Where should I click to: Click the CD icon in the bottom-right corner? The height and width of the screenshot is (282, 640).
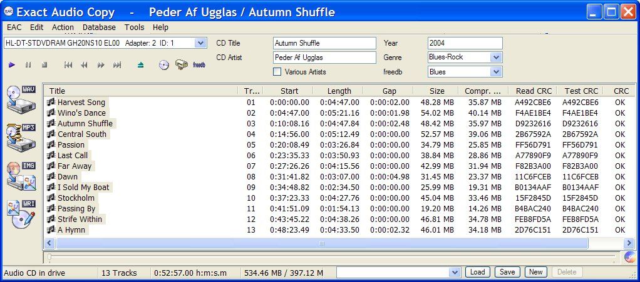click(x=630, y=257)
